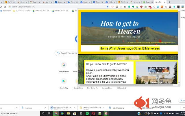
Task: Open Task View in taskbar
Action: point(49,113)
